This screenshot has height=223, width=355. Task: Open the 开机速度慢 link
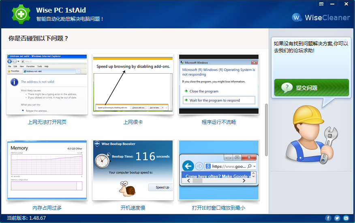pos(133,208)
